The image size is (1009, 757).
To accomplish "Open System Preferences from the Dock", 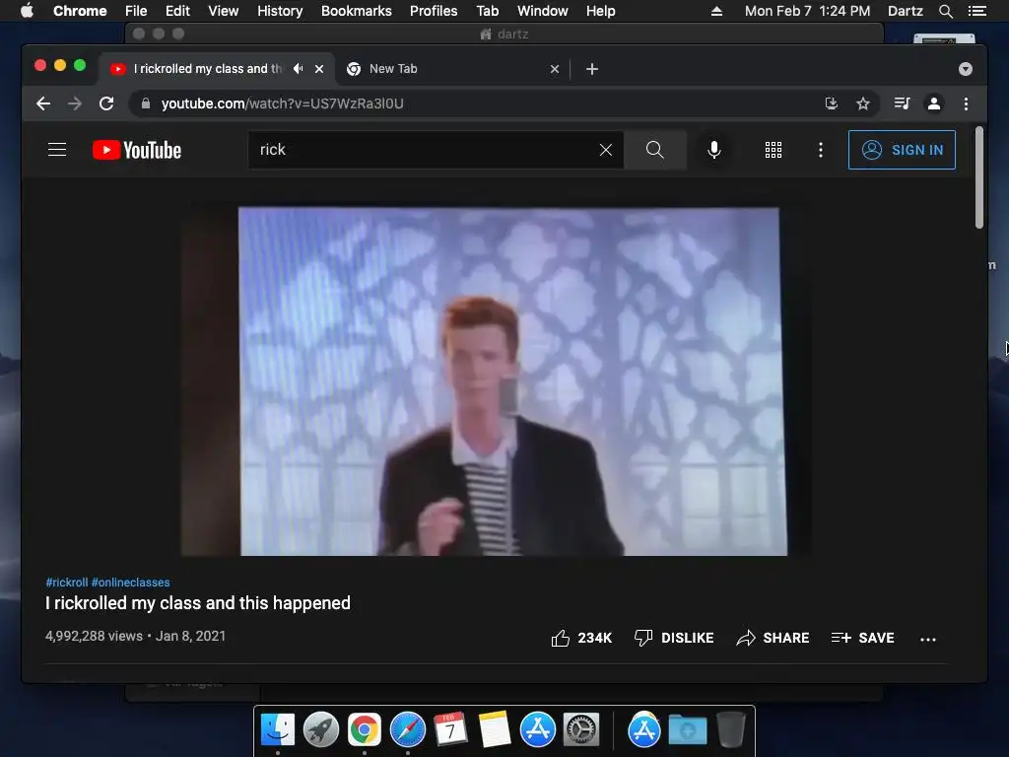I will 581,730.
